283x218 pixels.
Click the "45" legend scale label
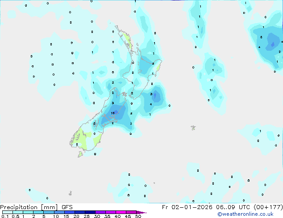pyautogui.click(x=128, y=216)
